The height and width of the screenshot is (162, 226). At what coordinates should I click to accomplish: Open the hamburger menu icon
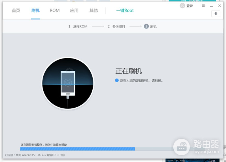pos(203,6)
